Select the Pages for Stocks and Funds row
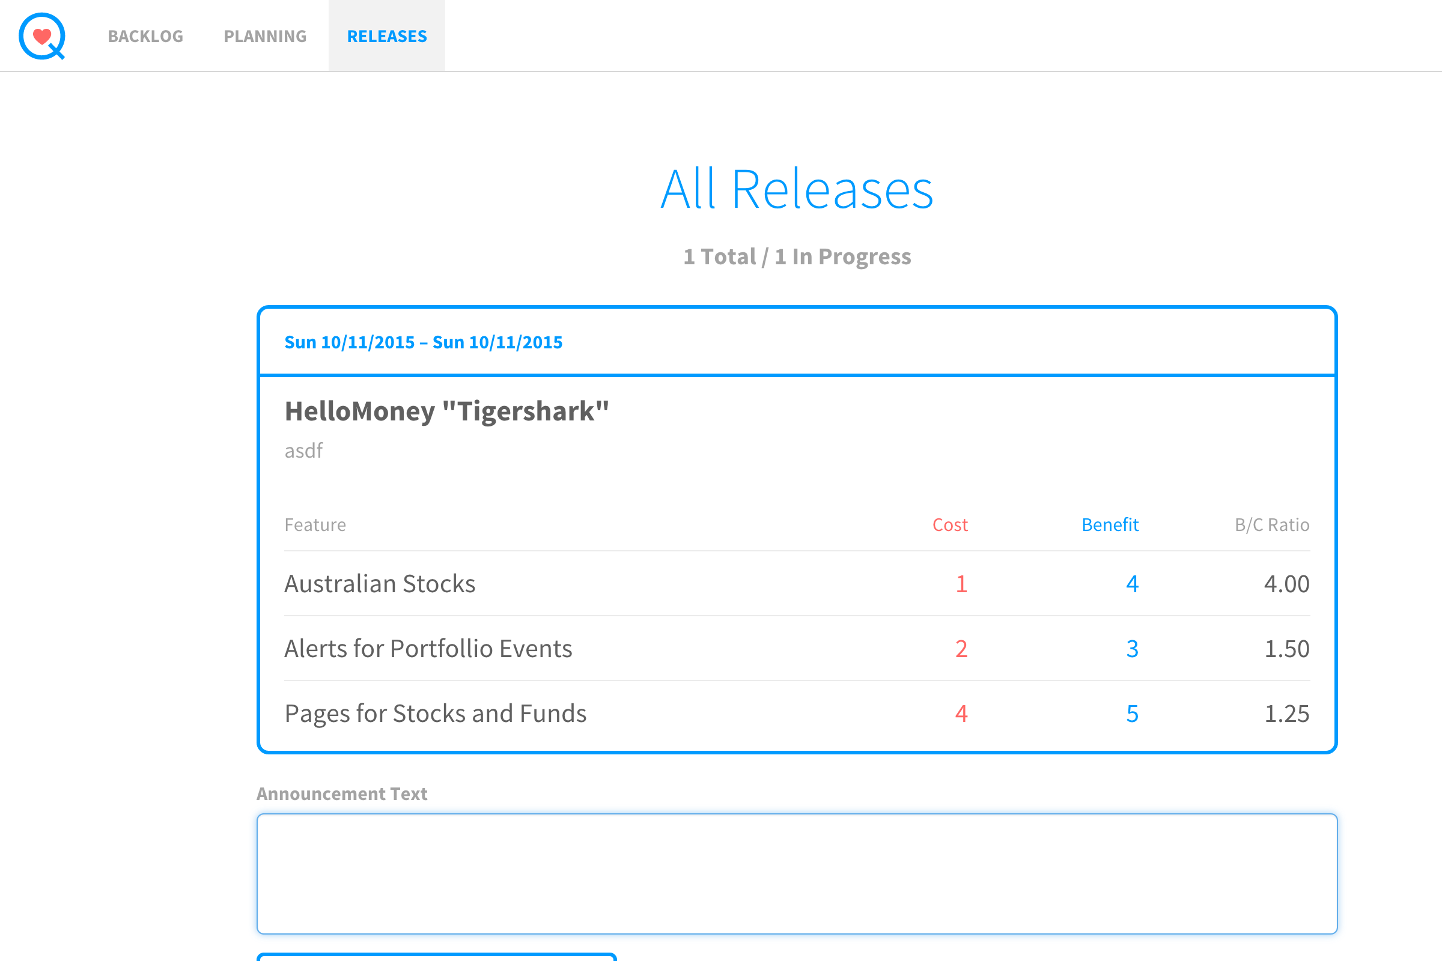This screenshot has width=1442, height=961. tap(435, 714)
